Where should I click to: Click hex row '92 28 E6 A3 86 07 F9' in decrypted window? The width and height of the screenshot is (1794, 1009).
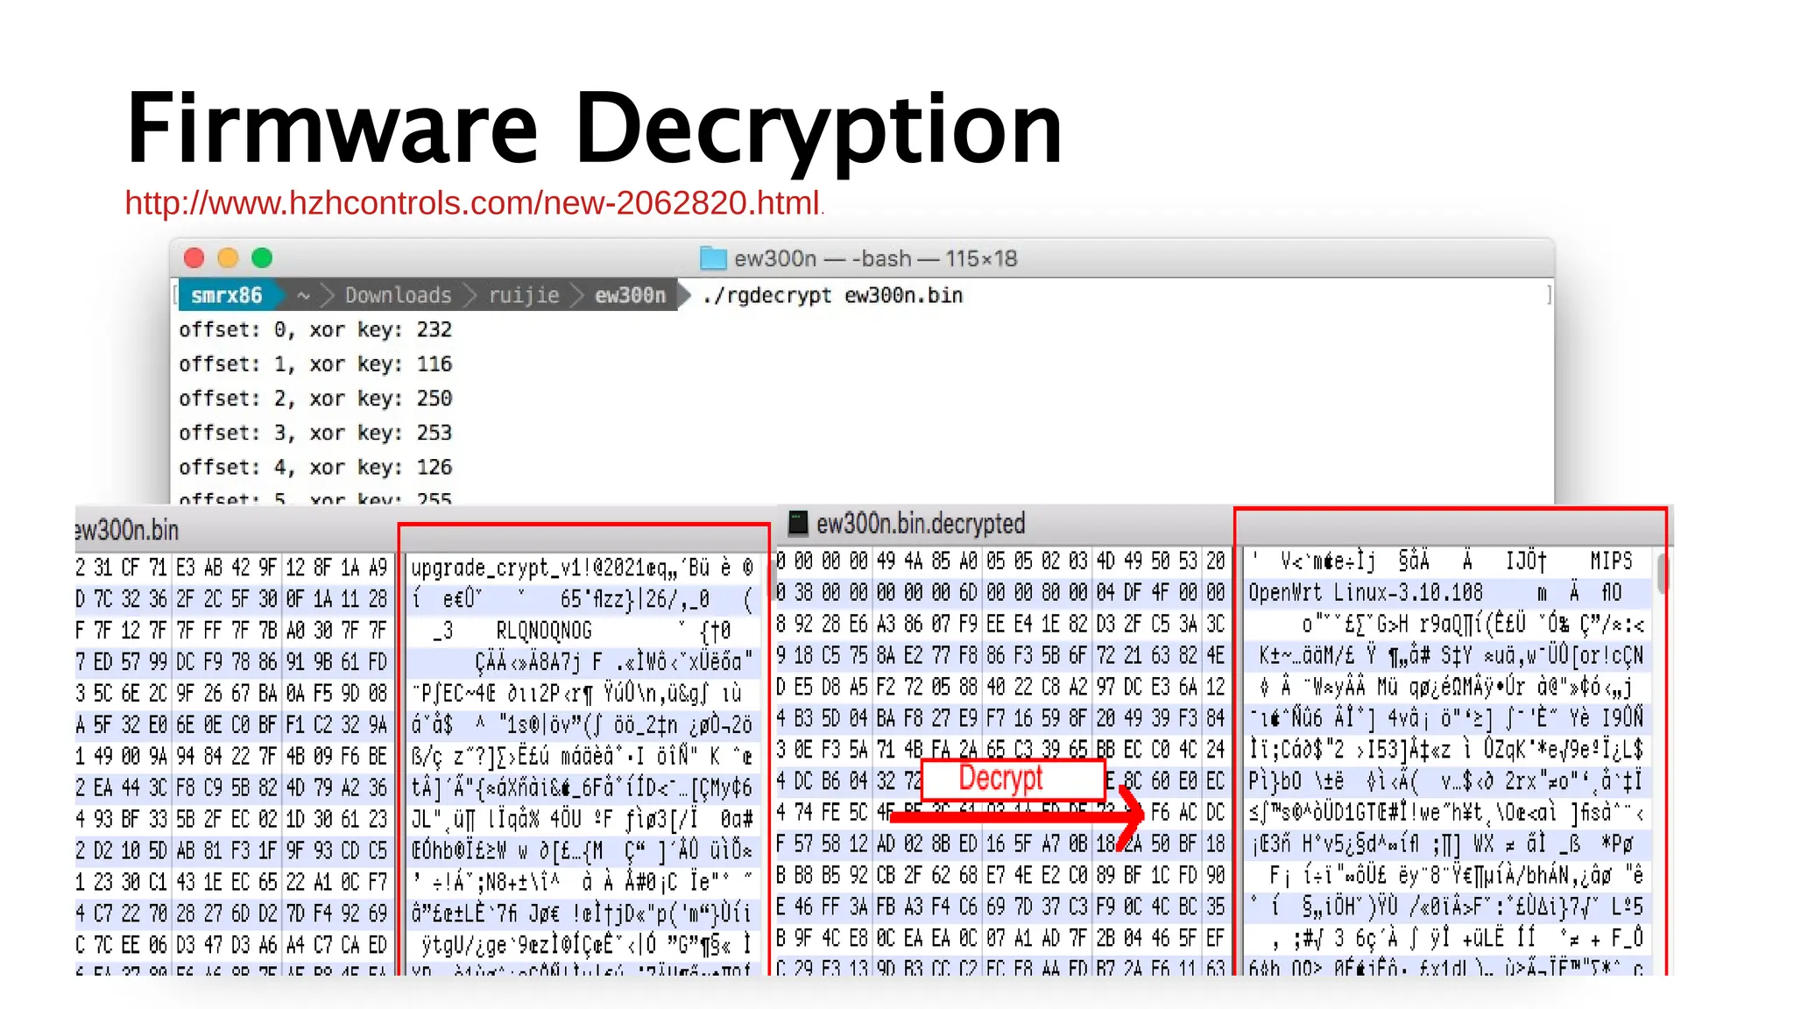click(x=1000, y=624)
